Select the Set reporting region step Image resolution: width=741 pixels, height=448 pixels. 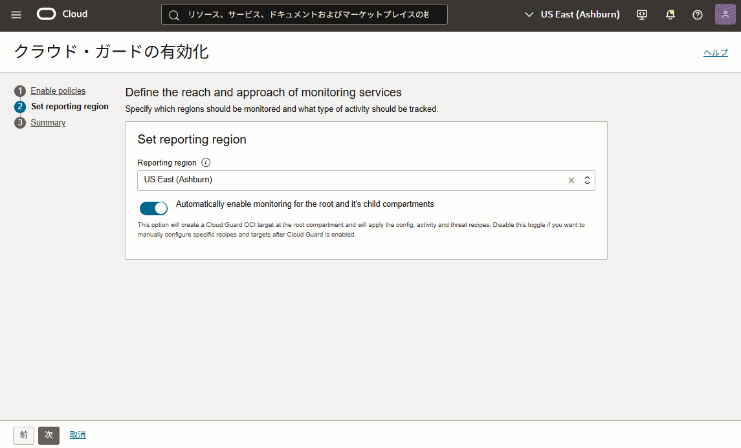click(x=69, y=107)
